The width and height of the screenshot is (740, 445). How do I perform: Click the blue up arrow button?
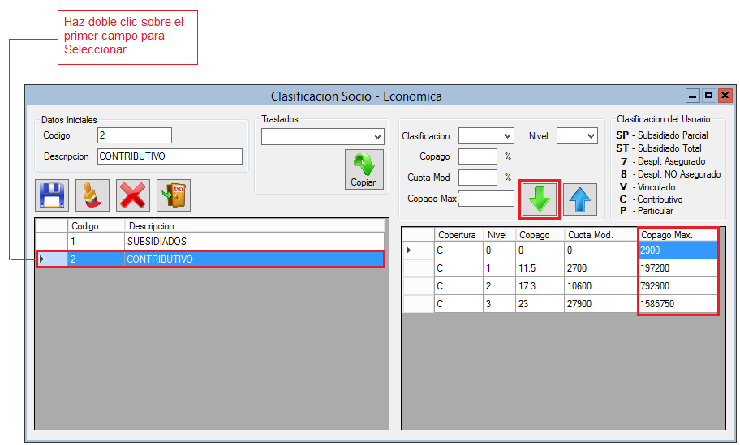580,199
